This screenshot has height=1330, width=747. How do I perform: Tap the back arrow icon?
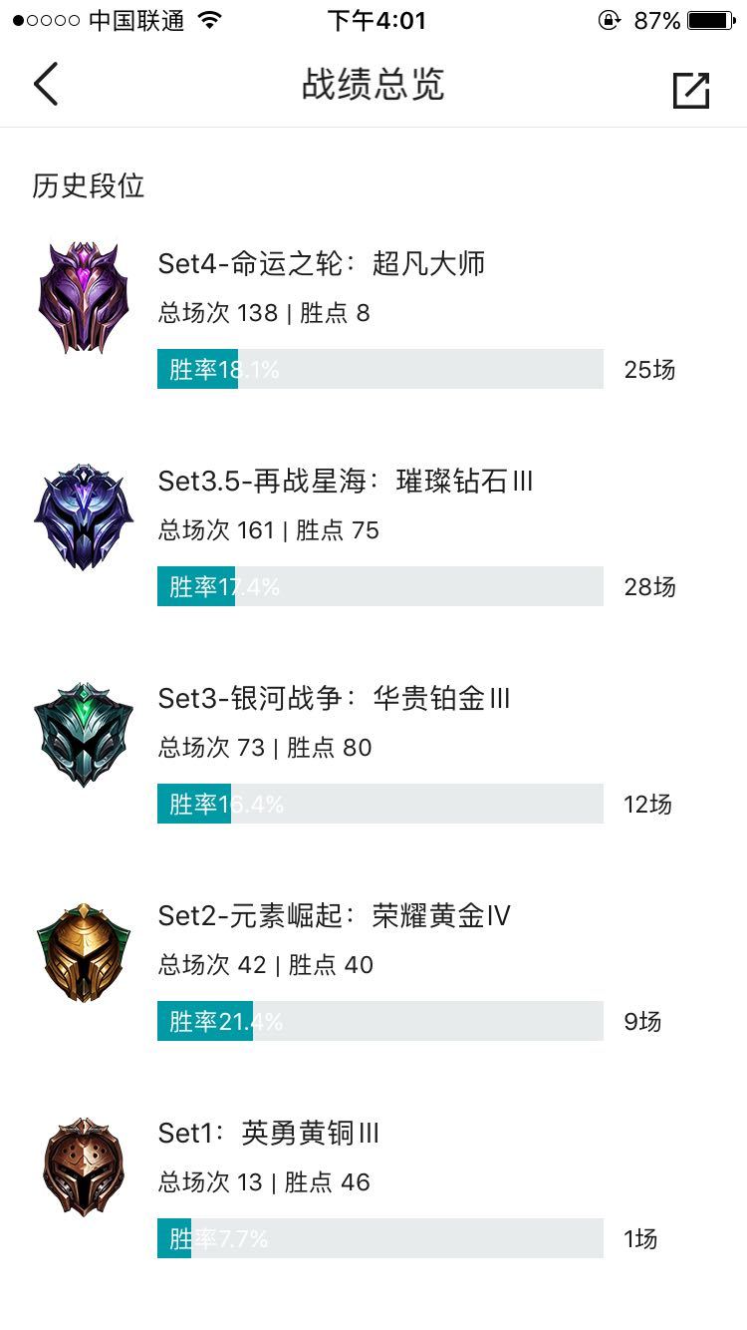(46, 84)
